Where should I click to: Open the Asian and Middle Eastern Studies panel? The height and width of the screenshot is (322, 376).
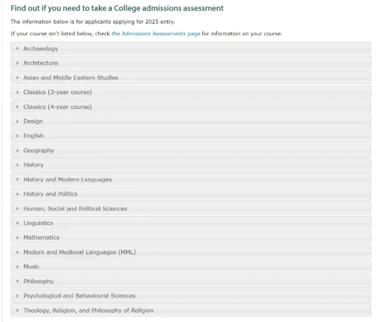tap(191, 78)
